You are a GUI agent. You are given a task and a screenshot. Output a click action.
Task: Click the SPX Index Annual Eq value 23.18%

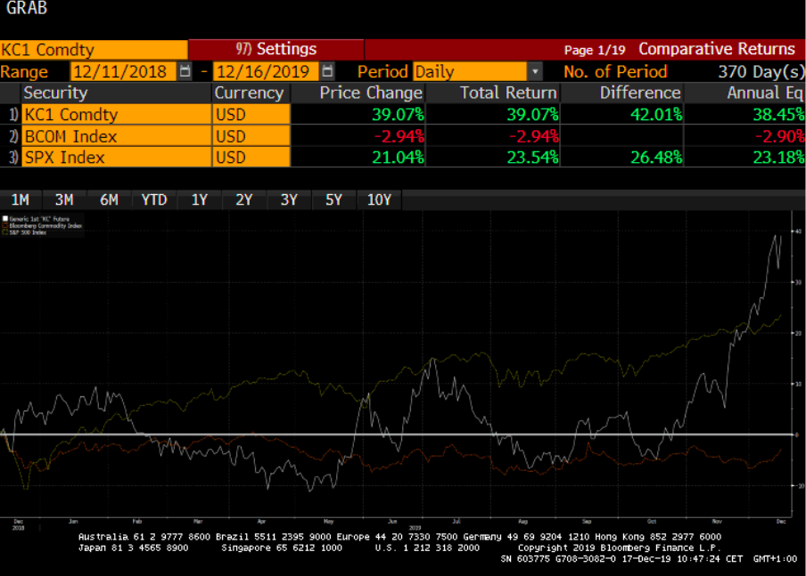778,157
